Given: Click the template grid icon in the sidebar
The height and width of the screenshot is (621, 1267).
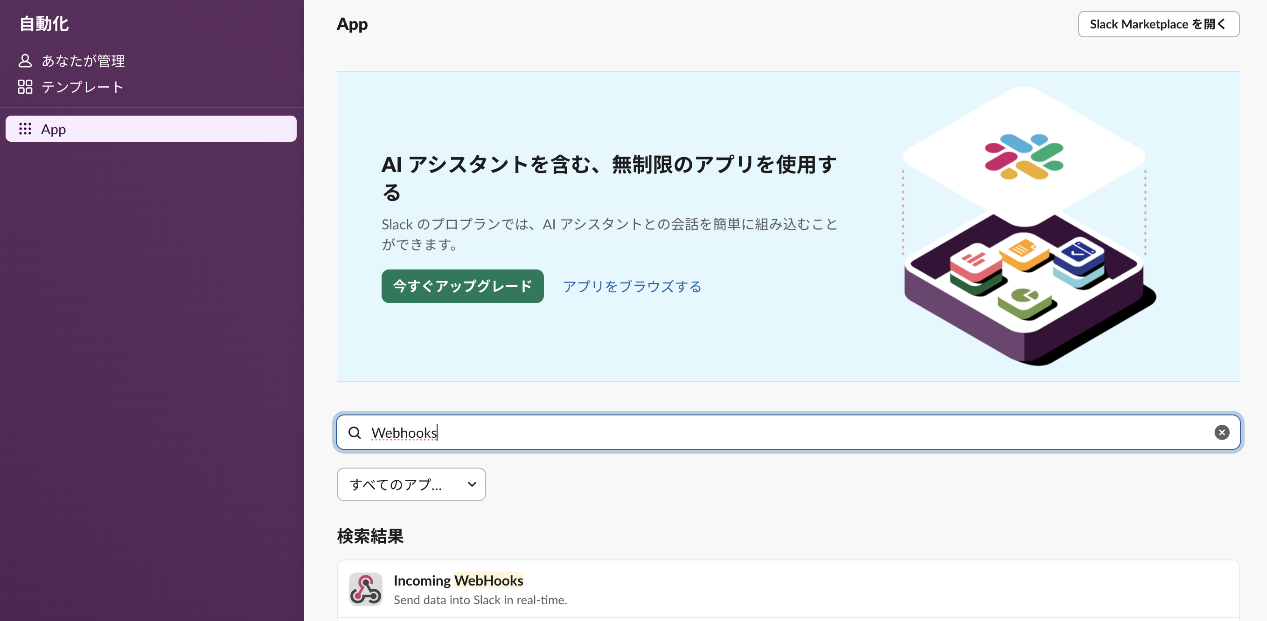Looking at the screenshot, I should point(25,87).
